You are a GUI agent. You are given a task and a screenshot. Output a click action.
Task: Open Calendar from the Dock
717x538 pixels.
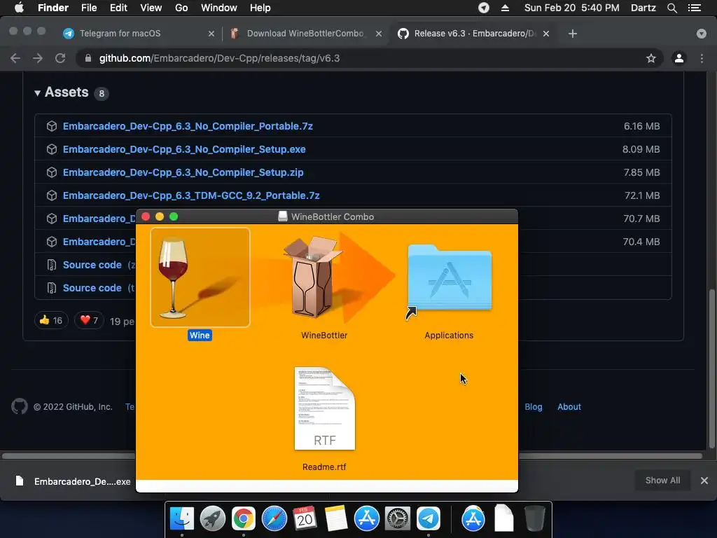pyautogui.click(x=305, y=519)
